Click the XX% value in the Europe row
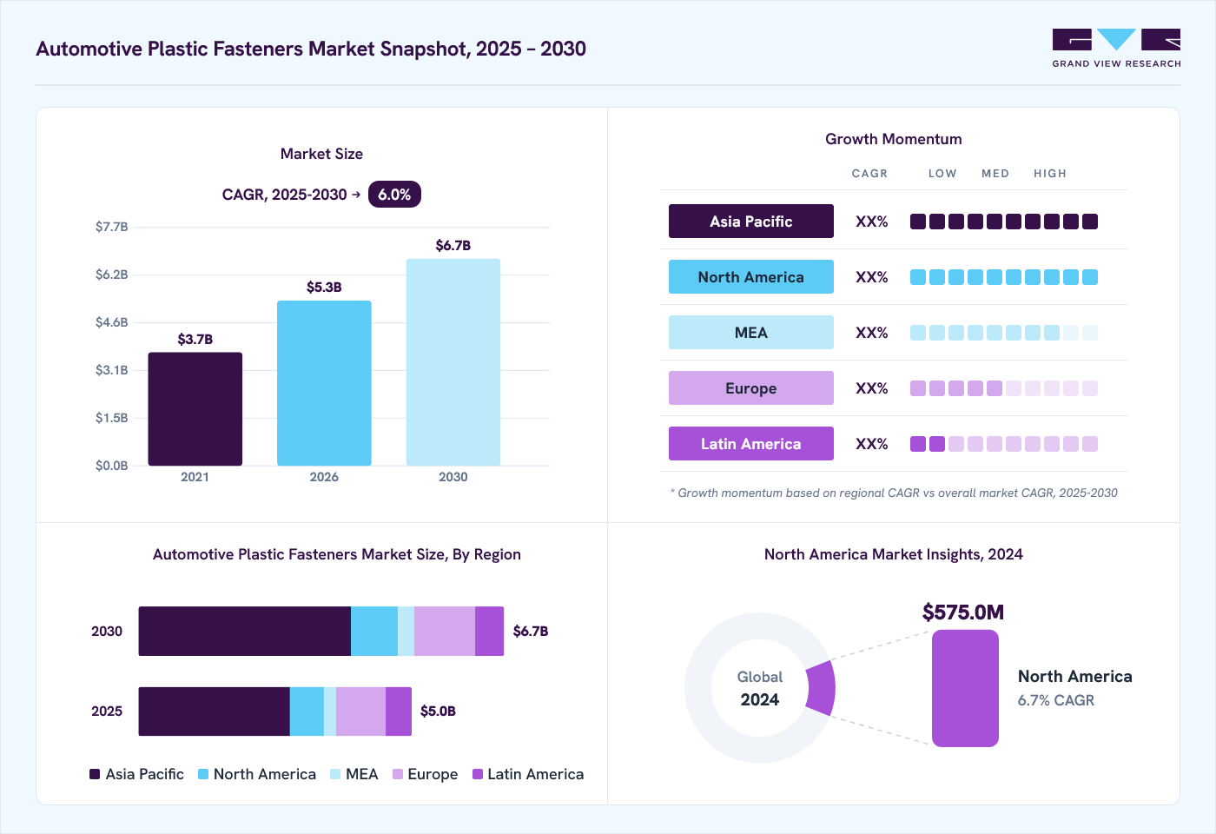The image size is (1216, 834). (872, 388)
